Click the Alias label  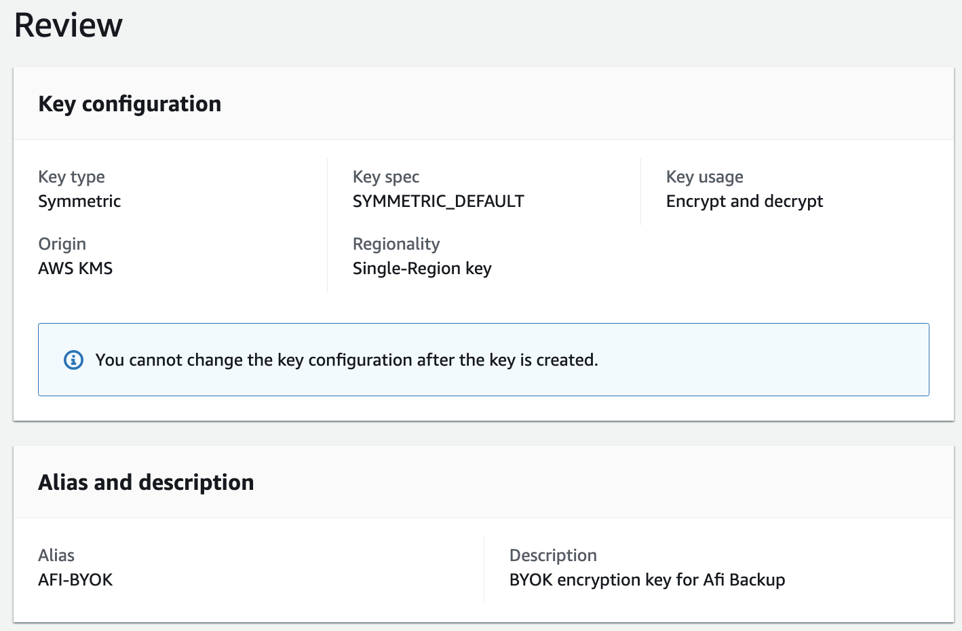[x=56, y=556]
